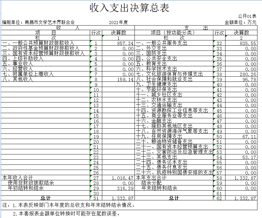262x218 pixels.
Task: Select the value 835.55
Action: 248,43
